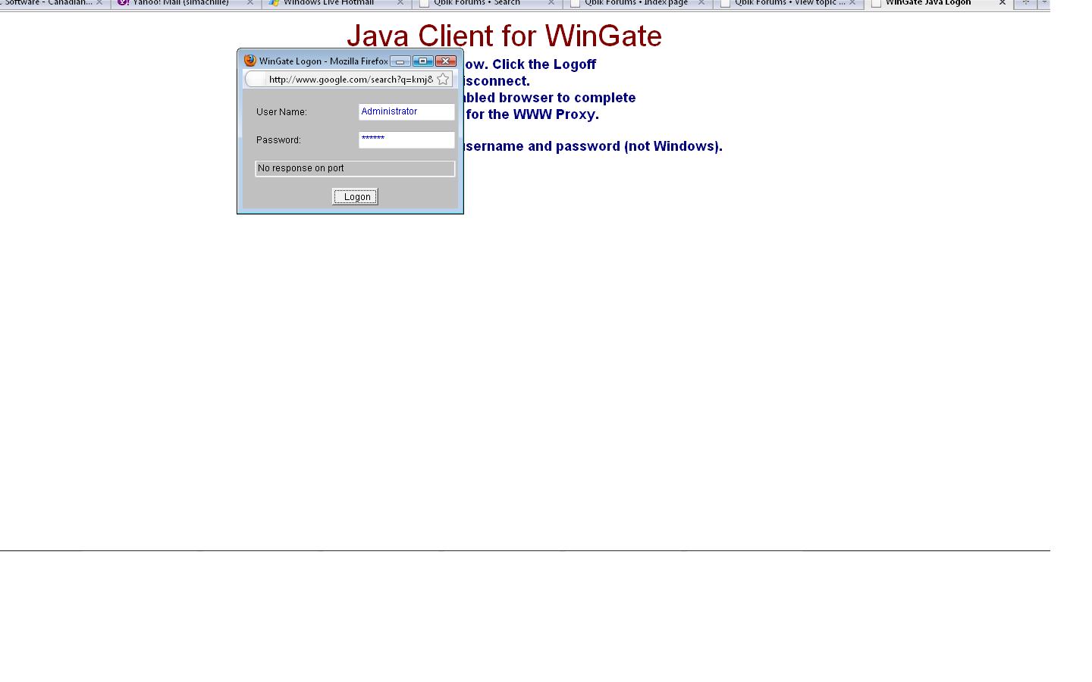Click the 'for the WWW Proxy.' text line
This screenshot has width=1092, height=682.
point(532,114)
